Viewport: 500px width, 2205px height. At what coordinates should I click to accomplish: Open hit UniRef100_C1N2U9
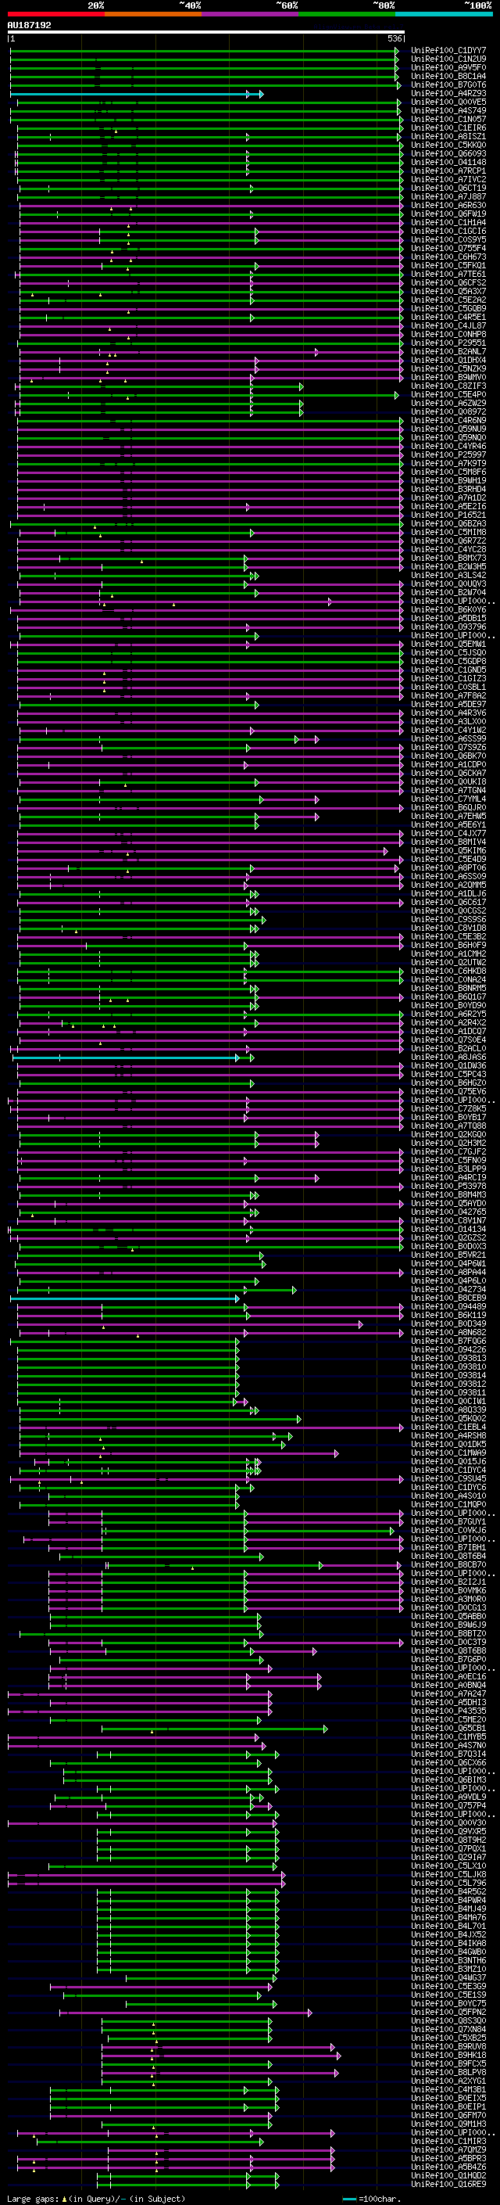(x=448, y=59)
